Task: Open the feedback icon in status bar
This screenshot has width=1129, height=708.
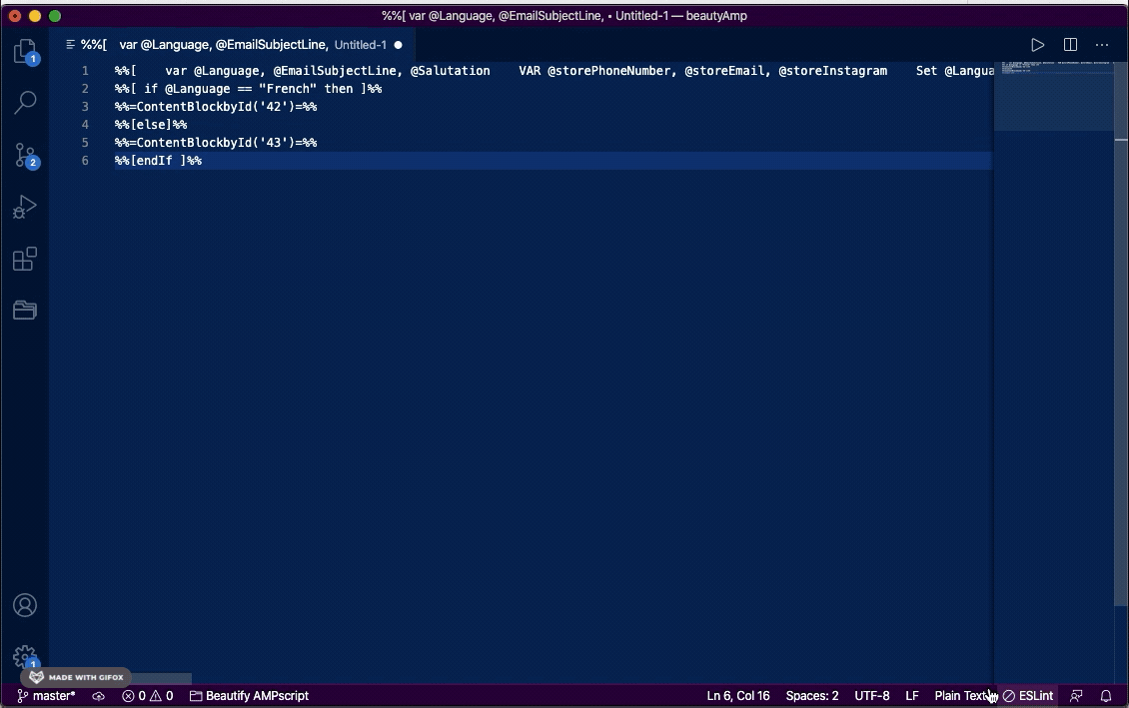Action: [x=1076, y=696]
